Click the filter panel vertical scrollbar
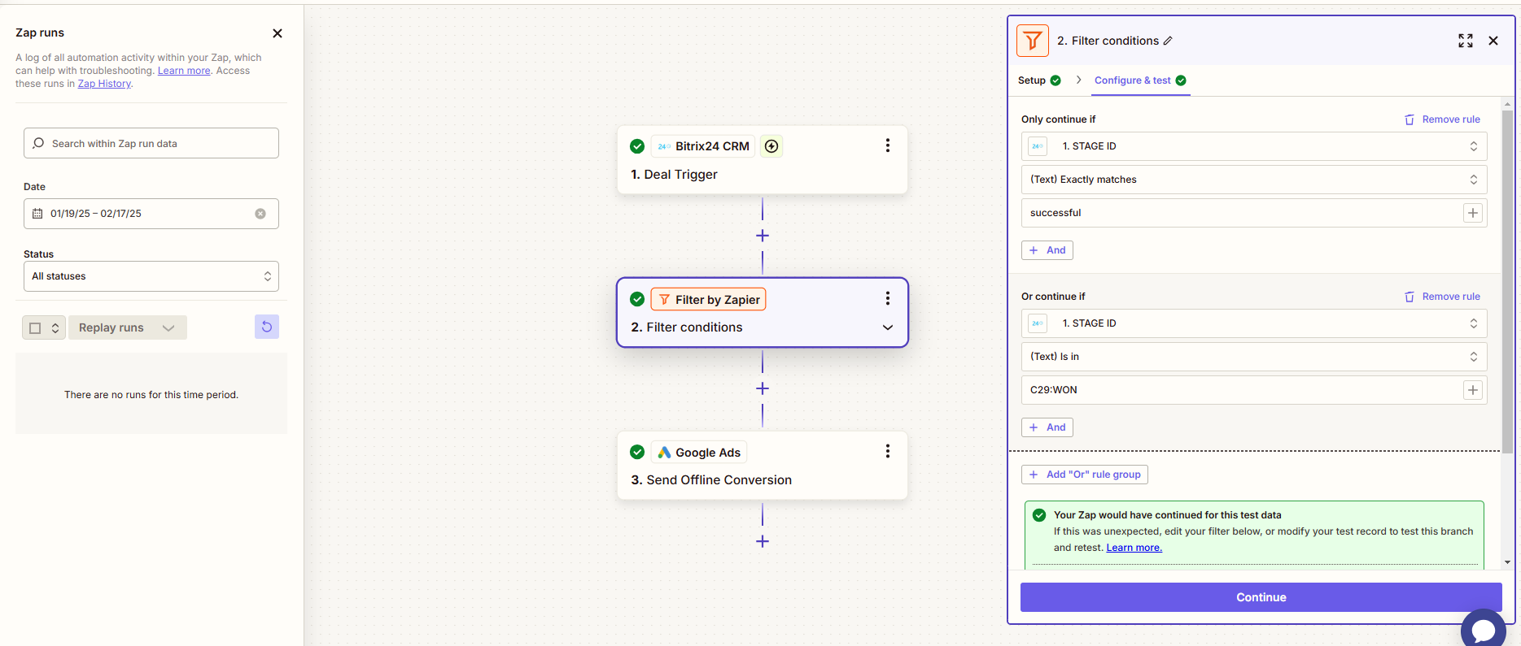 1507,281
